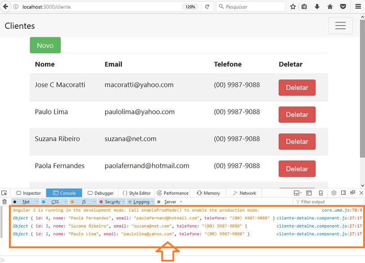Screen dimensions: 365x263
Task: Click the green Novo button
Action: click(x=45, y=45)
